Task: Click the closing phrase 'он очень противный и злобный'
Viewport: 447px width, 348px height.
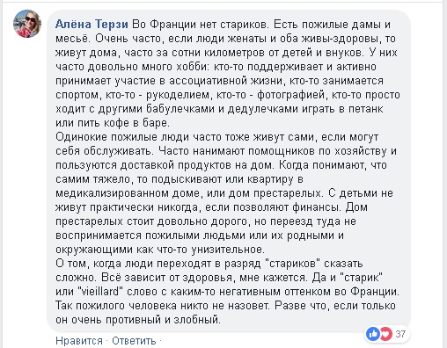Action: (x=136, y=320)
